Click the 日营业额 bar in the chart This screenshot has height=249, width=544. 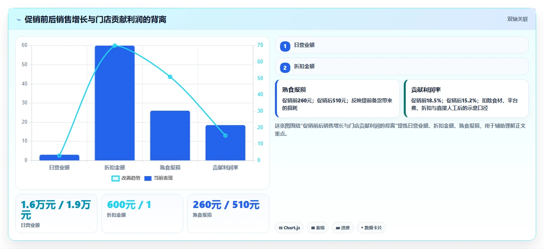pos(59,158)
